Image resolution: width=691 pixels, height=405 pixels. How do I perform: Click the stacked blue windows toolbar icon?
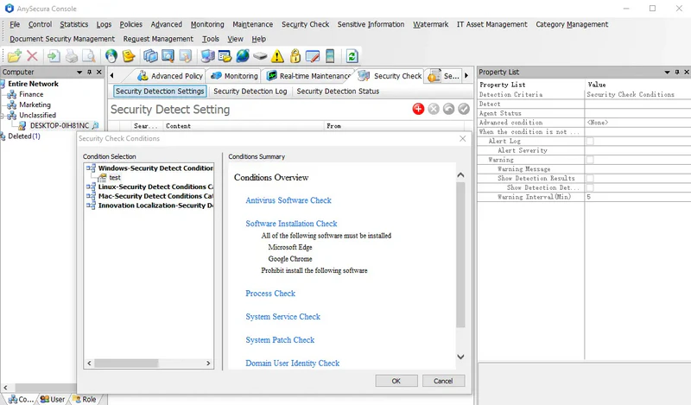point(150,56)
